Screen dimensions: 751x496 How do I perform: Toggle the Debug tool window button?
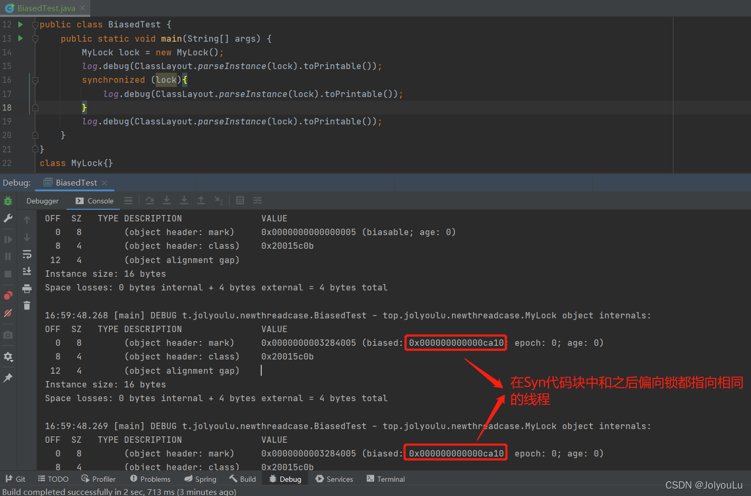pos(285,479)
